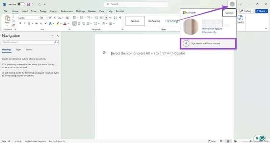Choose Sign in with a different account
Image resolution: width=270 pixels, height=143 pixels.
208,43
